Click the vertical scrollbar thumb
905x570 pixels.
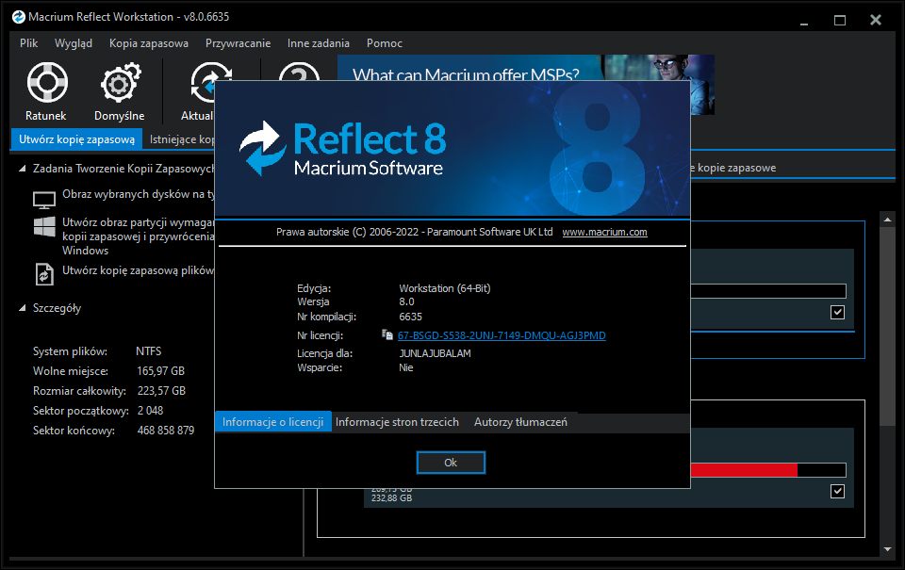(x=888, y=326)
